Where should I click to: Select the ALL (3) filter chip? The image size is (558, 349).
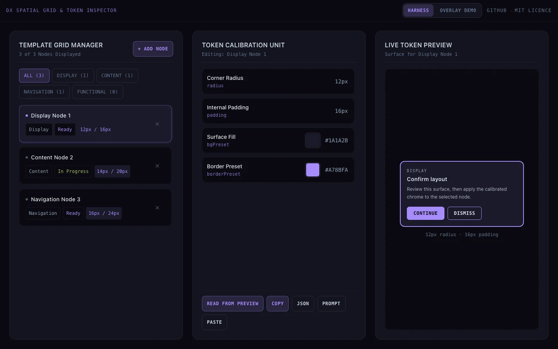pos(34,76)
